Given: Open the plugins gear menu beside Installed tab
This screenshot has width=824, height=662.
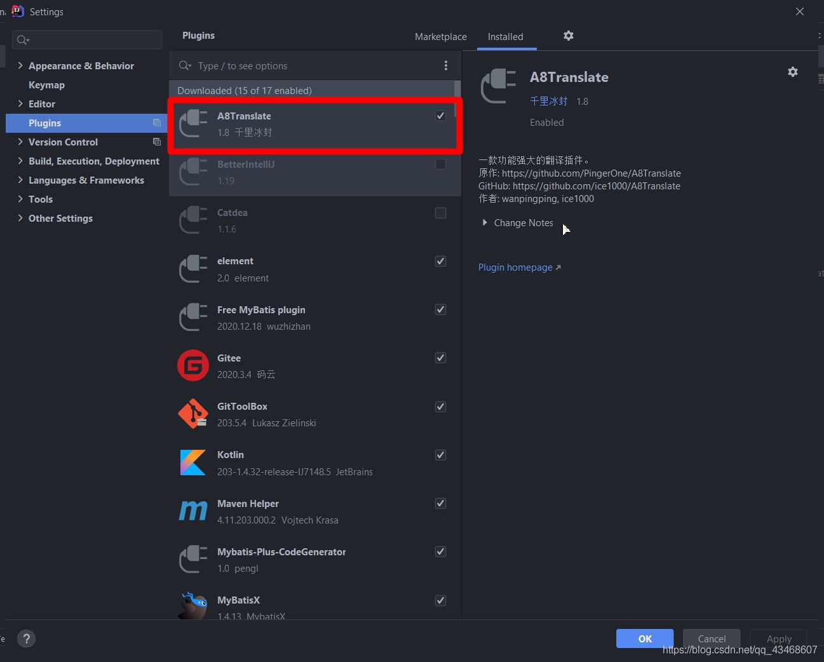Looking at the screenshot, I should click(x=569, y=36).
